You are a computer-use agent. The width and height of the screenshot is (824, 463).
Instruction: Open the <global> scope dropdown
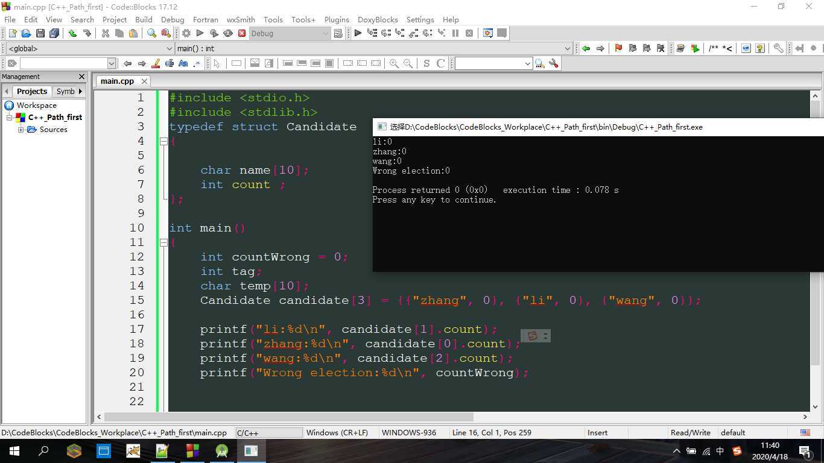coord(169,48)
